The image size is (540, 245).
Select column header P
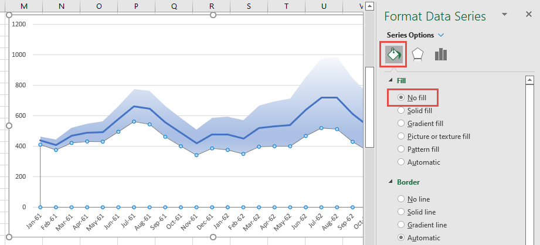click(137, 6)
